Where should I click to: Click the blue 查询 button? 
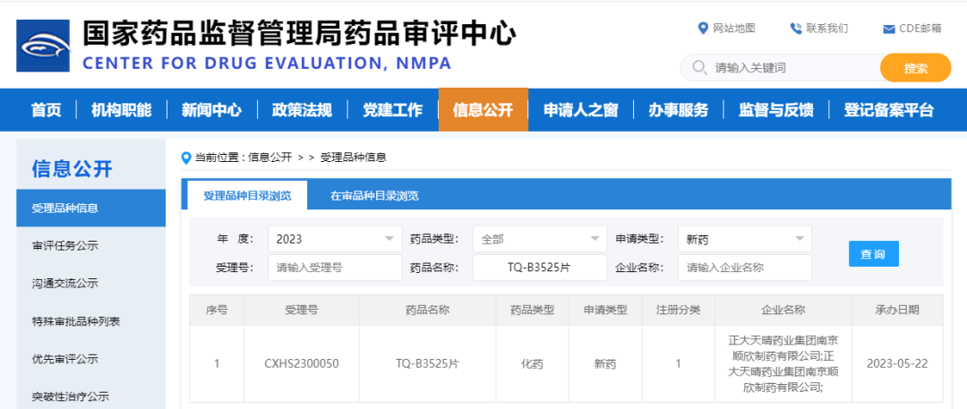[x=873, y=254]
